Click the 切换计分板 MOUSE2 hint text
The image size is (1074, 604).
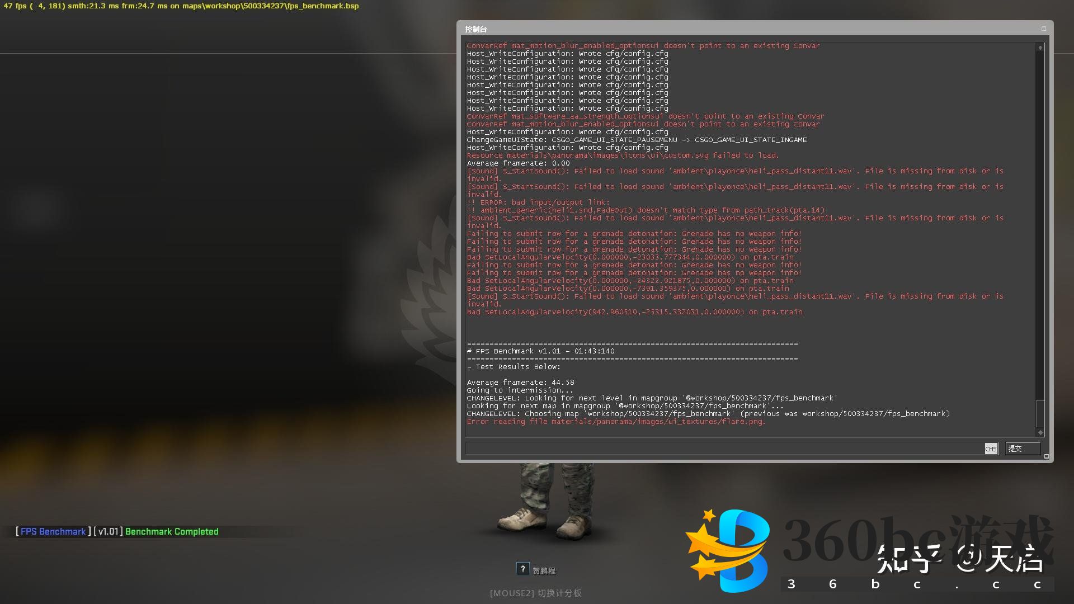pyautogui.click(x=535, y=593)
